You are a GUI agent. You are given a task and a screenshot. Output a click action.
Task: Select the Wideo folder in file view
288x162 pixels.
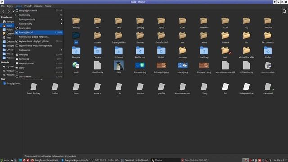pos(268,53)
